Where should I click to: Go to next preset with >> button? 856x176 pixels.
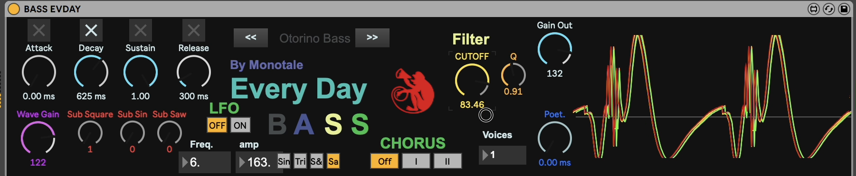[372, 38]
